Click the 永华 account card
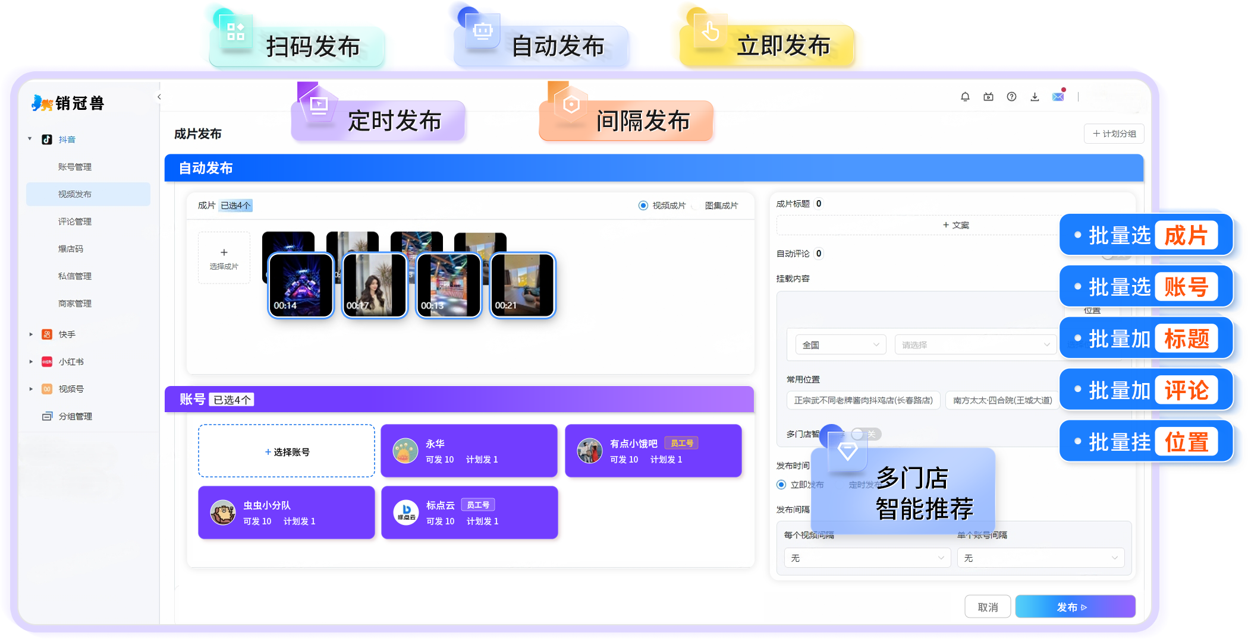 tap(469, 451)
